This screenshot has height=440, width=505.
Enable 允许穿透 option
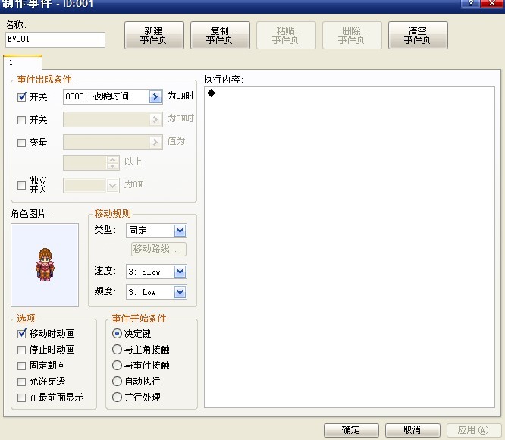pos(21,382)
